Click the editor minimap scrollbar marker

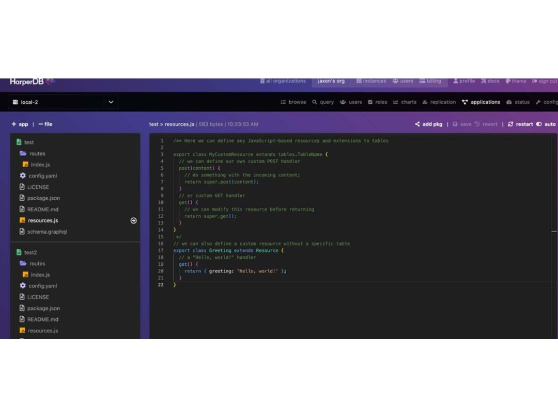click(x=554, y=231)
